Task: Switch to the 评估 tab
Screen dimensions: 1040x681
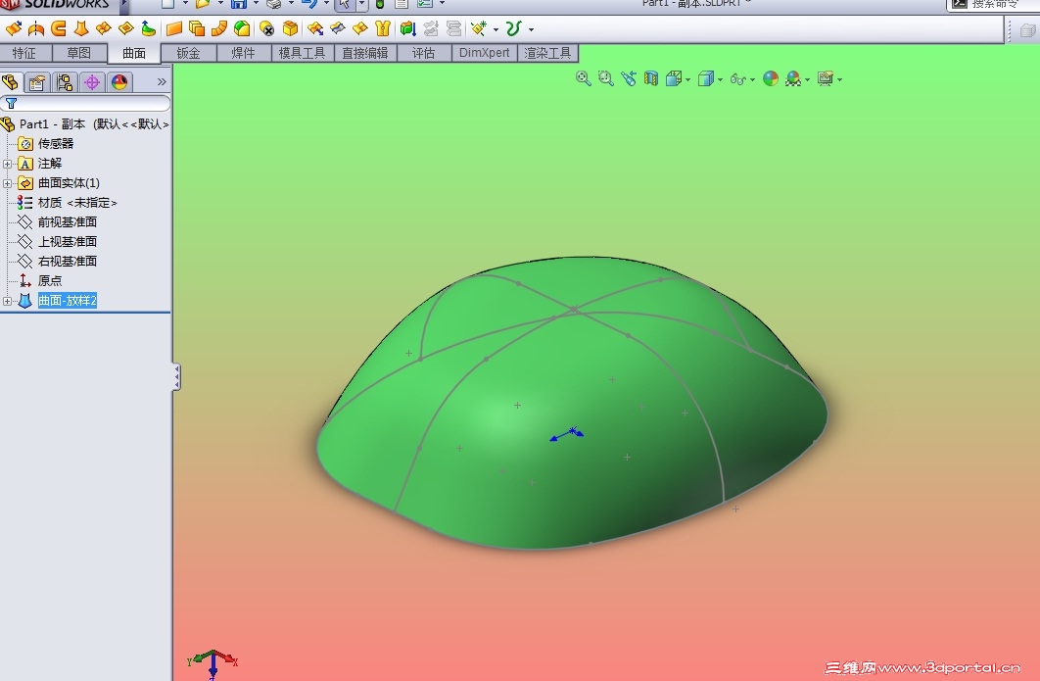Action: pyautogui.click(x=424, y=53)
